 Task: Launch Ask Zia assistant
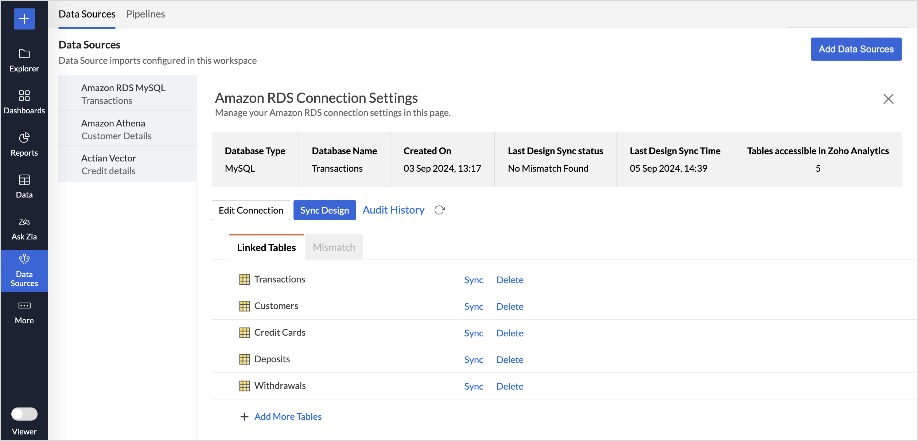coord(24,229)
